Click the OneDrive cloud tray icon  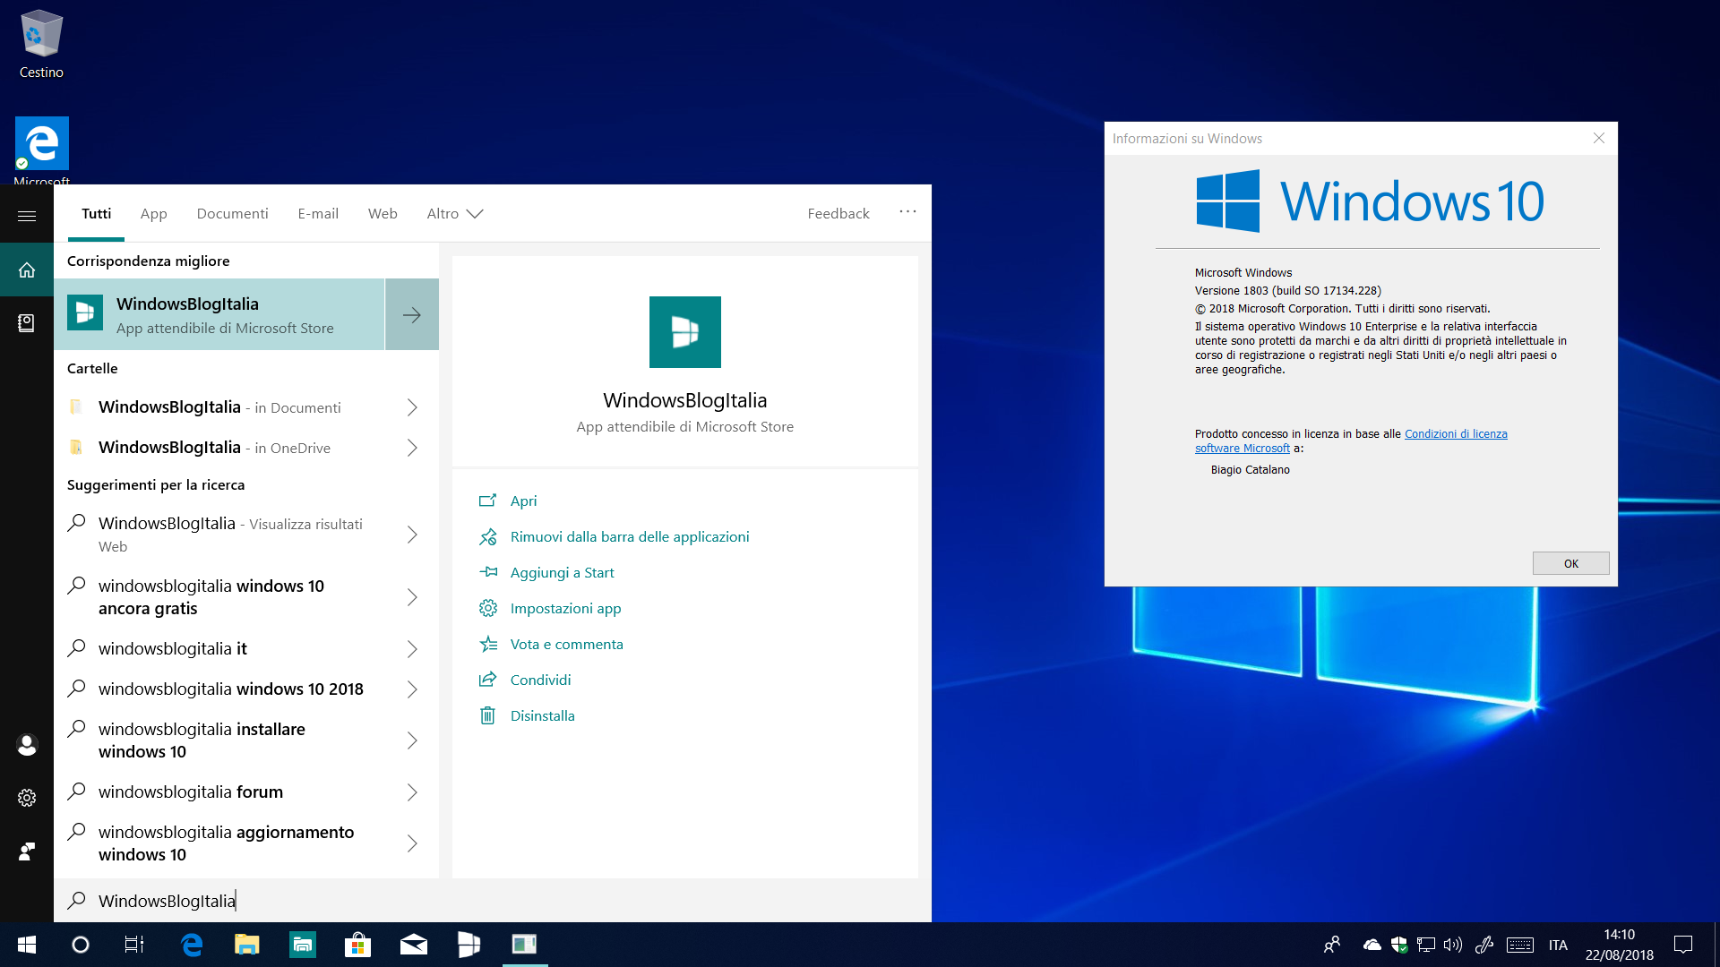tap(1372, 945)
